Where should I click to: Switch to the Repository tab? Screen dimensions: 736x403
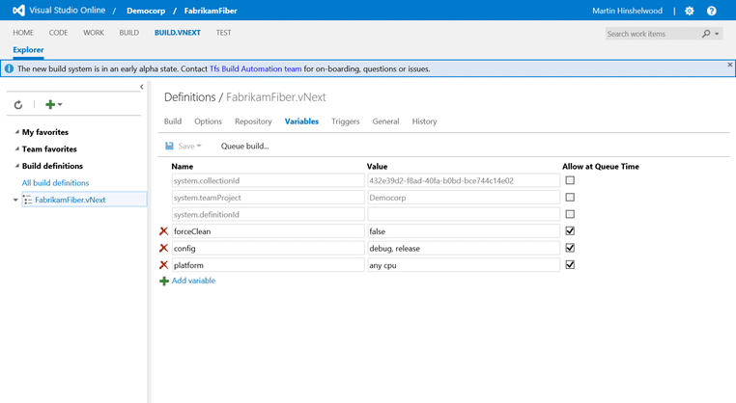(253, 121)
